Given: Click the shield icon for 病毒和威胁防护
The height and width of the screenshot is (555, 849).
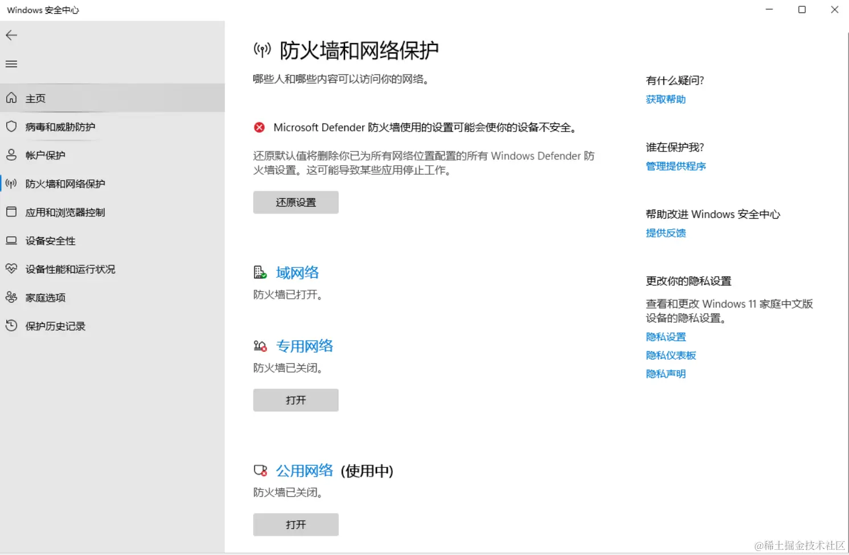Looking at the screenshot, I should point(11,126).
